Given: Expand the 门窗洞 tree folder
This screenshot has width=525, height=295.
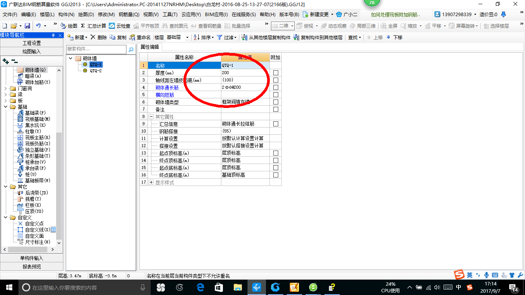Looking at the screenshot, I should pyautogui.click(x=5, y=88).
